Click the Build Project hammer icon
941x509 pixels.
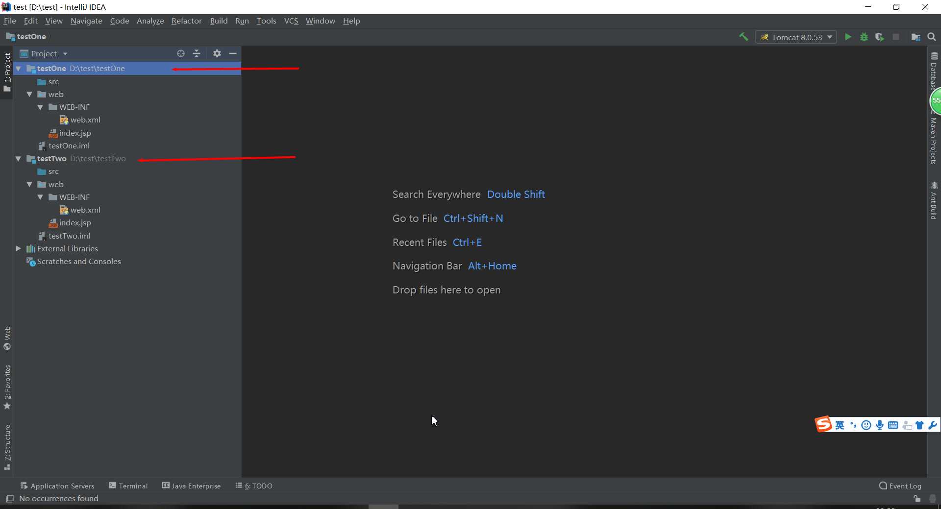tap(743, 37)
